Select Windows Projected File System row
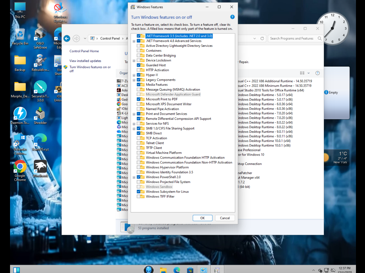Screen dimensions: 365x273 (x=168, y=182)
